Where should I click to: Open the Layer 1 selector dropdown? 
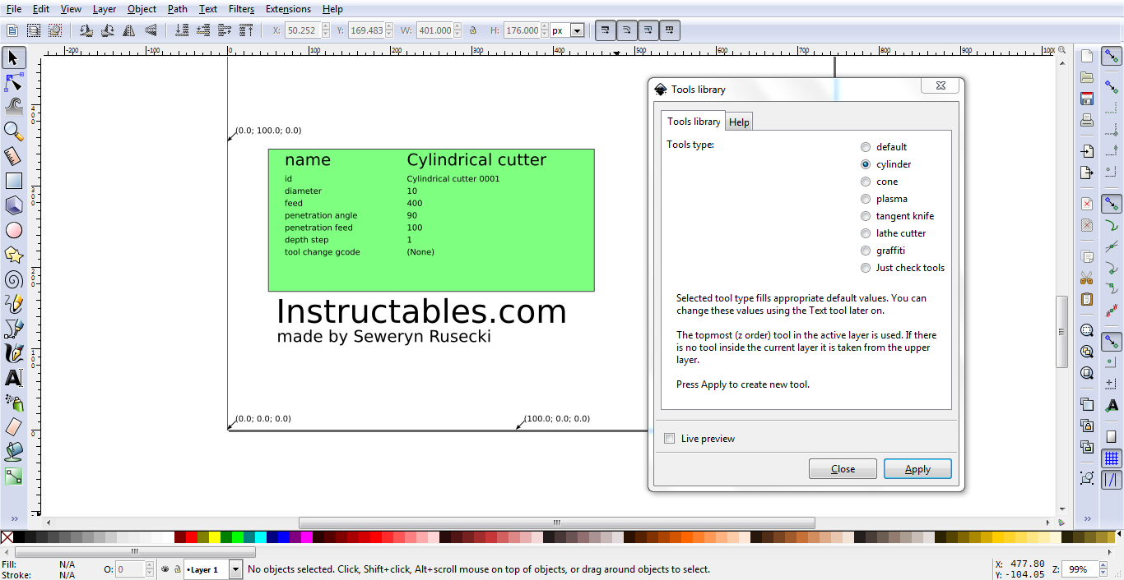click(x=235, y=568)
